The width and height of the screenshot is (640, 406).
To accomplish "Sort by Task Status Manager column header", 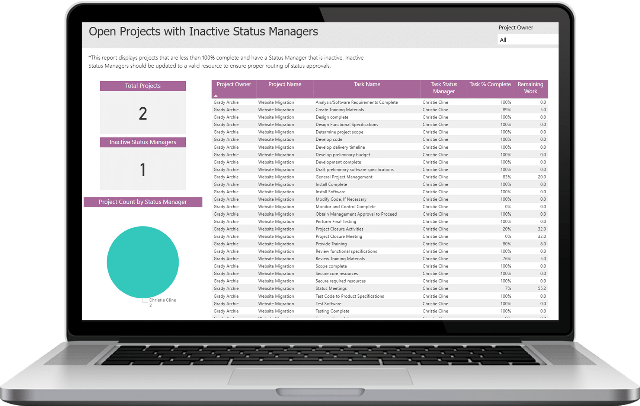I will click(444, 88).
